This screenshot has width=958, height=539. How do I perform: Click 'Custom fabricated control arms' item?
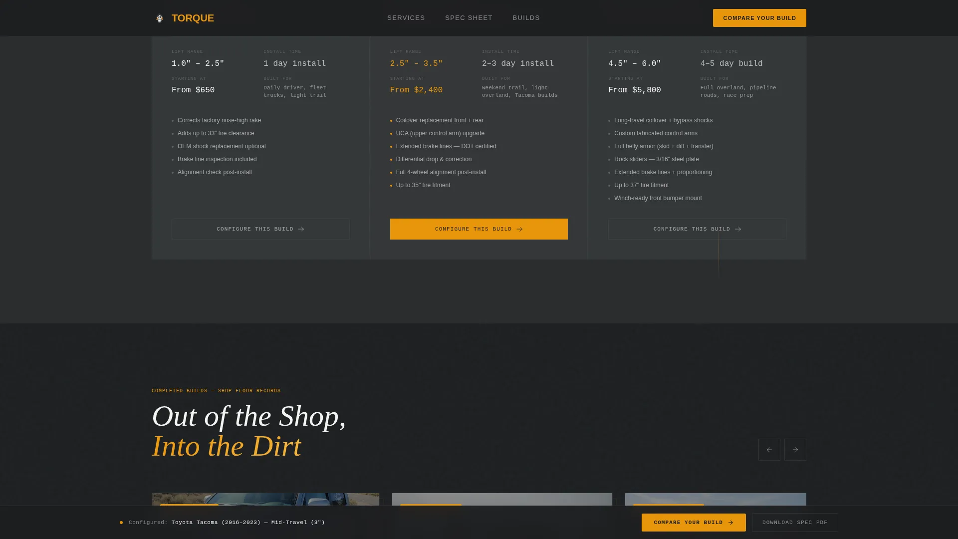656,133
